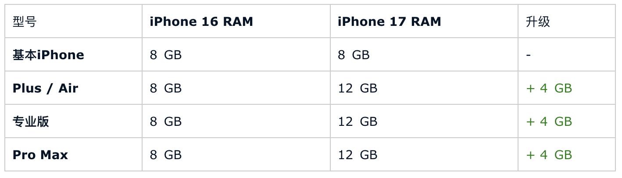Viewport: 622px width, 178px height.
Task: Select the 升级 column header
Action: point(537,21)
